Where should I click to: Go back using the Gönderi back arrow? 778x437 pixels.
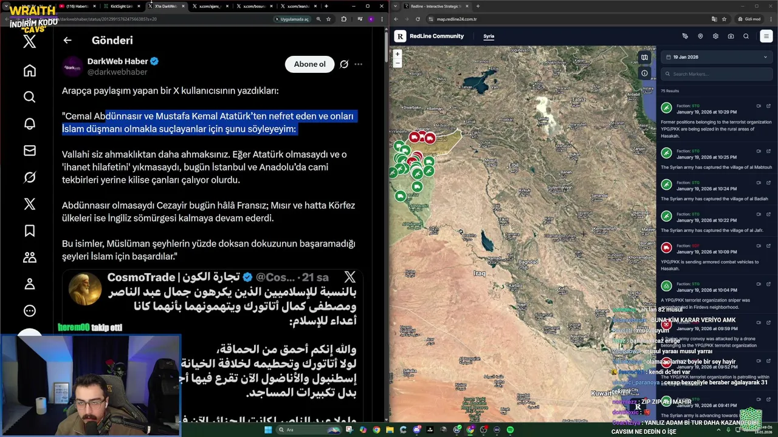(67, 40)
